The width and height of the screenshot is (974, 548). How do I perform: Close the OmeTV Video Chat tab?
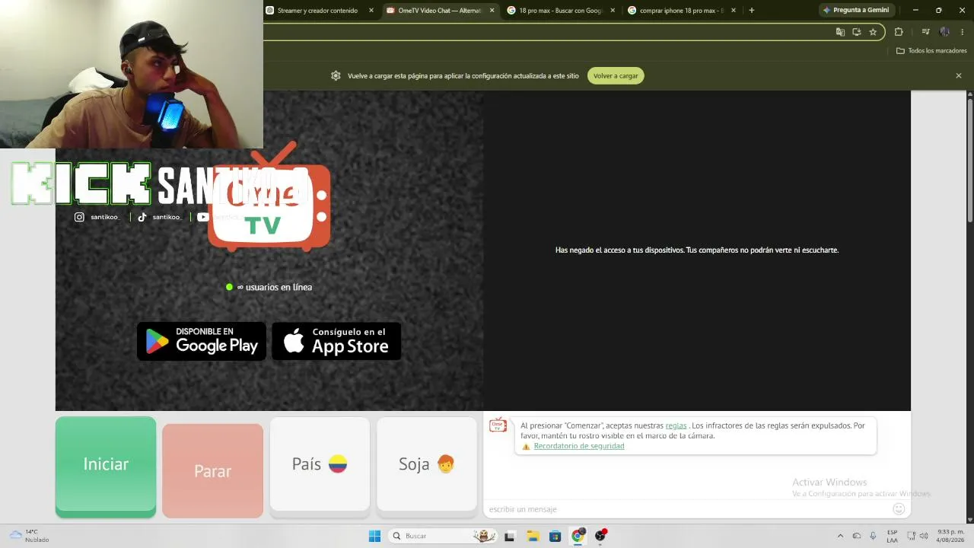tap(492, 11)
